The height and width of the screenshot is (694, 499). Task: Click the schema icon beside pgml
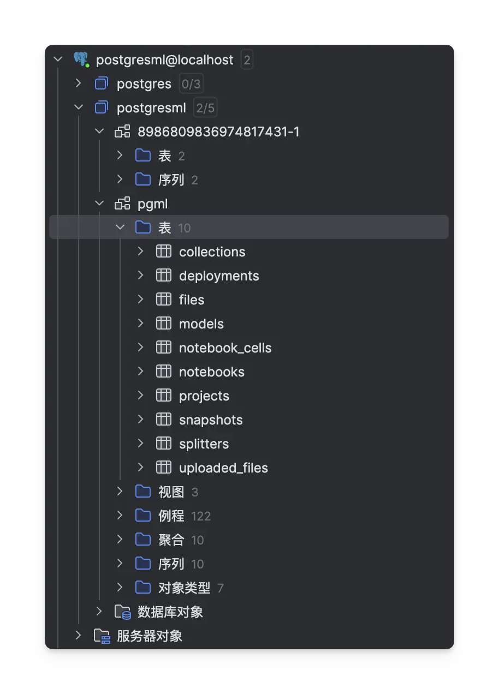tap(122, 203)
